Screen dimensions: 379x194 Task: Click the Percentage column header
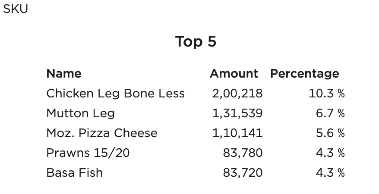(305, 74)
